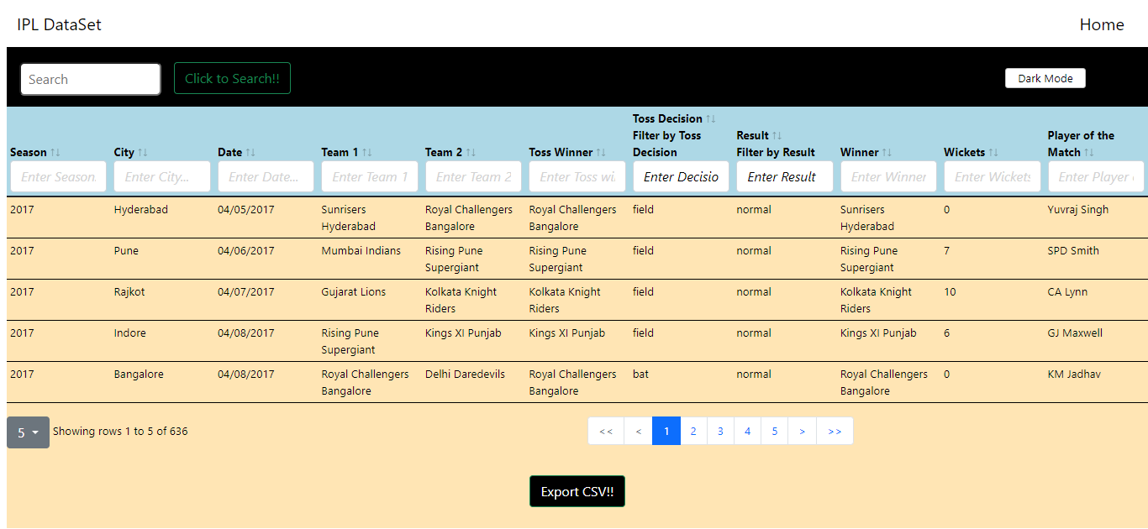Jump to last page with >> button

835,431
